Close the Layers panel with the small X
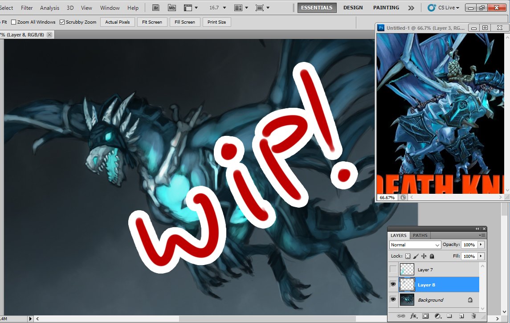This screenshot has height=323, width=510. (484, 229)
